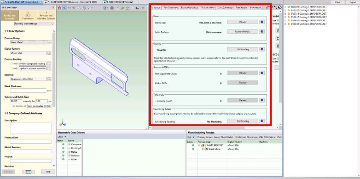Click the green status icon for Holes row

[x=63, y=151]
